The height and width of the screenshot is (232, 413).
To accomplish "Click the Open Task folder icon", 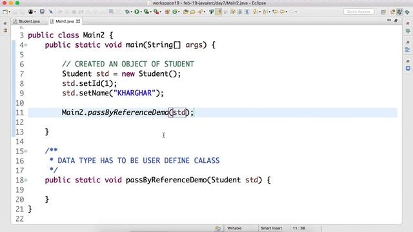I will pos(192,12).
